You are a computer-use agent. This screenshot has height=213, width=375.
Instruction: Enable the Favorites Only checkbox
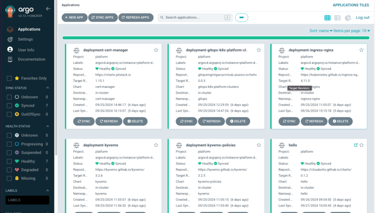click(9, 78)
